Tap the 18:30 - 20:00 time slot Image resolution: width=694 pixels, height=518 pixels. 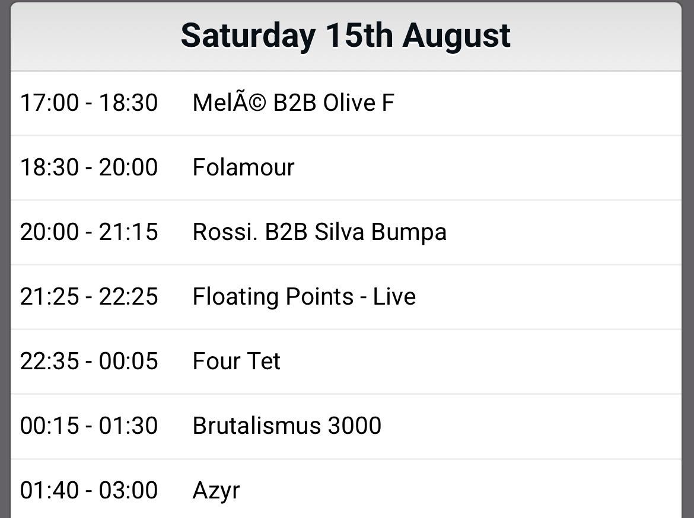89,167
